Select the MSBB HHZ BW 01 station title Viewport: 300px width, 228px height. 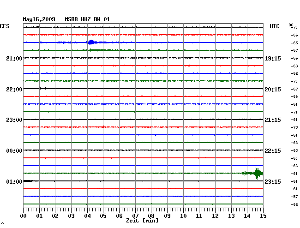tap(87, 19)
